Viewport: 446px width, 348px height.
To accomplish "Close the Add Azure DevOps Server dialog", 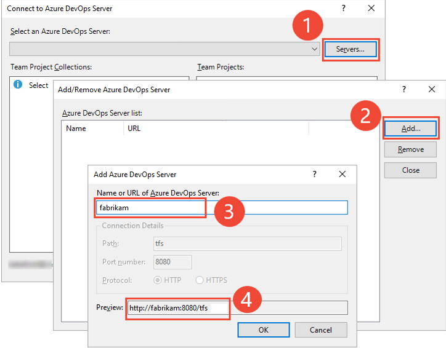I will 343,174.
